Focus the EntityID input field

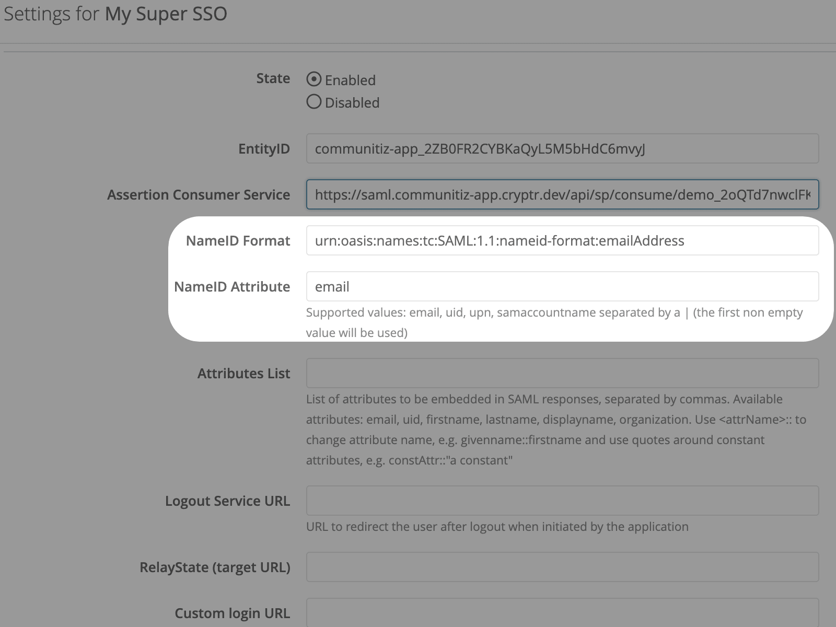click(x=562, y=149)
